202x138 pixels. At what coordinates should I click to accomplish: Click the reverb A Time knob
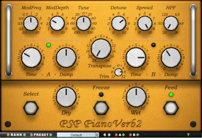pyautogui.click(x=31, y=57)
